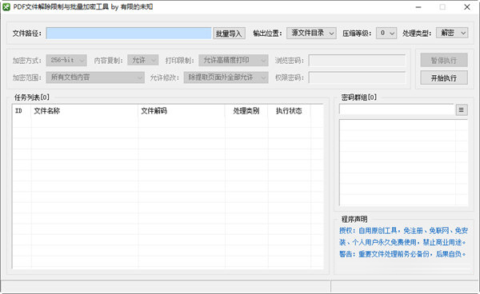The image size is (480, 294).
Task: Click the 程序声明 group label
Action: click(x=354, y=219)
